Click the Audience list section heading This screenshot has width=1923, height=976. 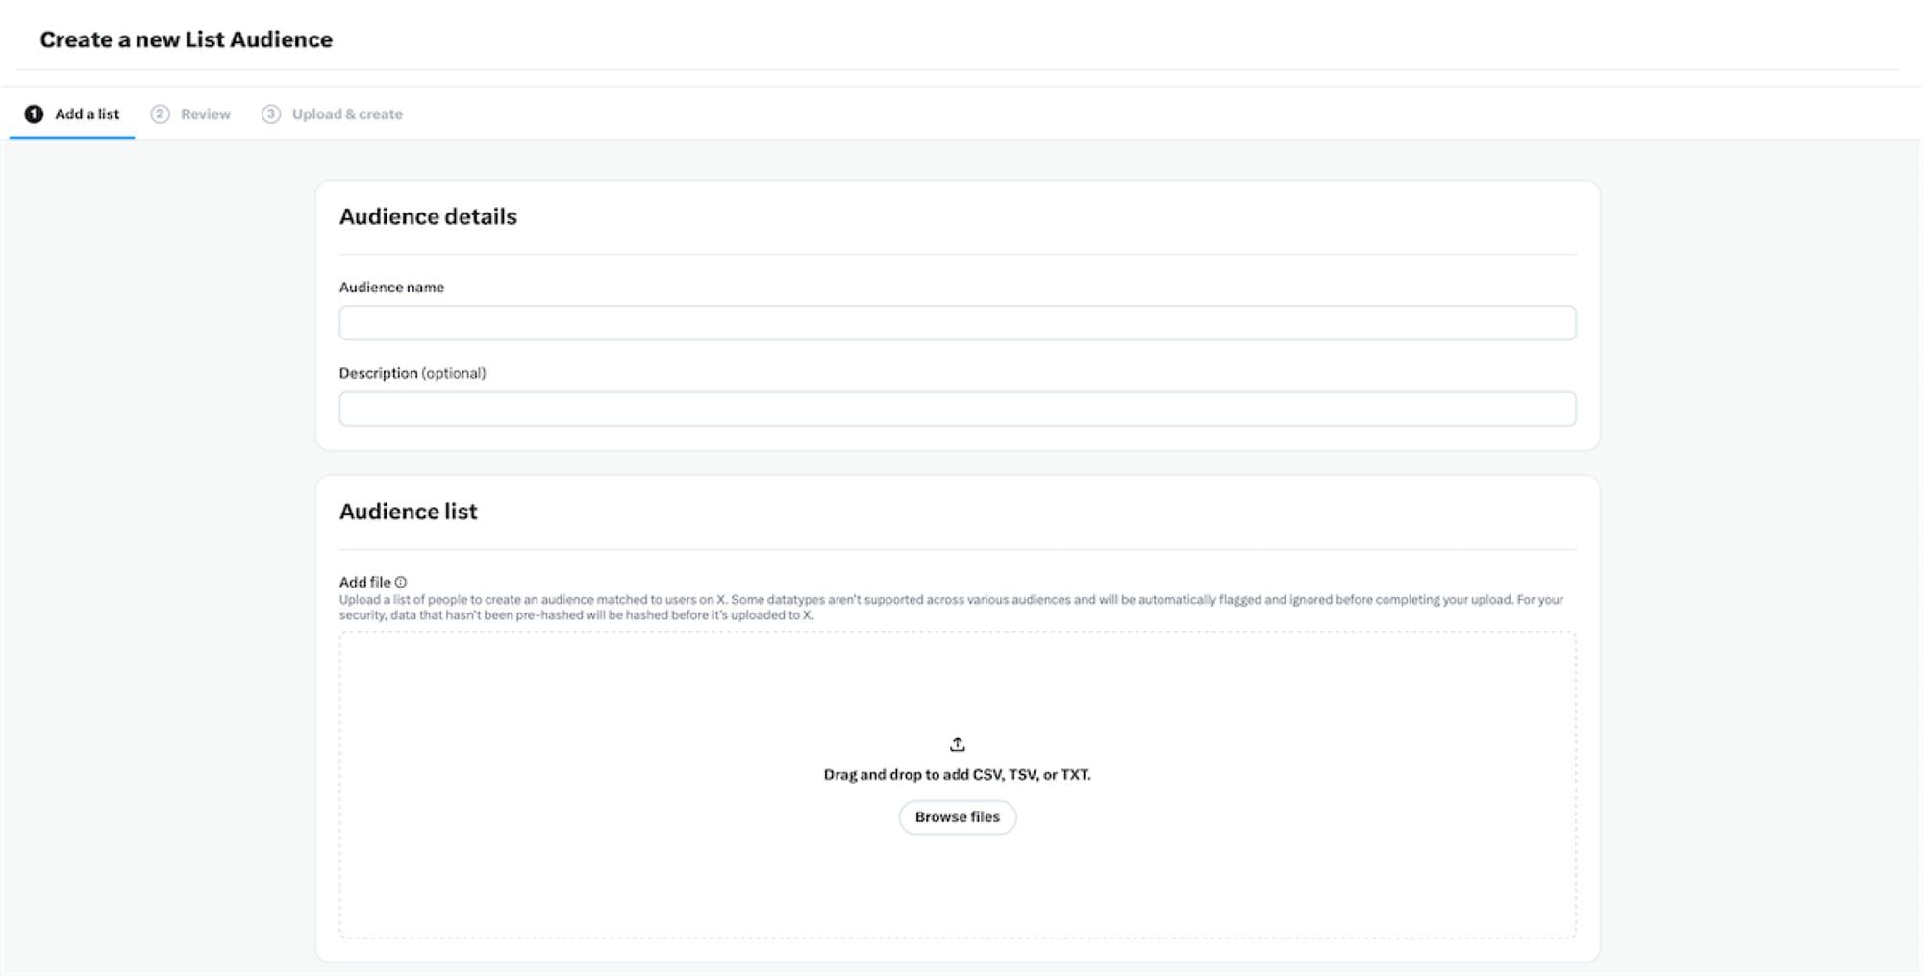408,512
